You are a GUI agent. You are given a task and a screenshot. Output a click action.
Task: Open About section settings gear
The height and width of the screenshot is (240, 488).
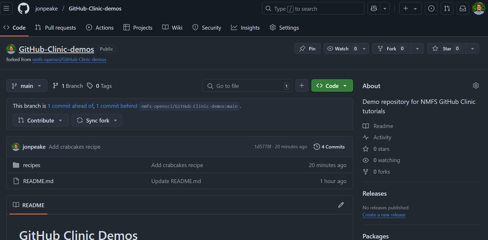point(476,86)
